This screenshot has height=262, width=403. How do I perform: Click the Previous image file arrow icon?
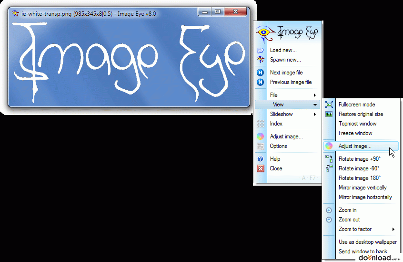pos(261,82)
